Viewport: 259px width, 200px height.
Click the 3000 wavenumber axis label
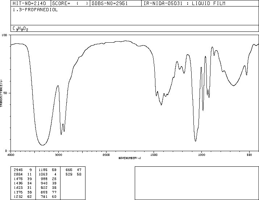[x=58, y=155]
